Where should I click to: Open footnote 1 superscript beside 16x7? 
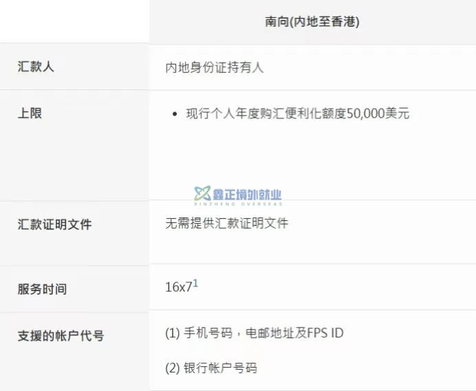(195, 284)
